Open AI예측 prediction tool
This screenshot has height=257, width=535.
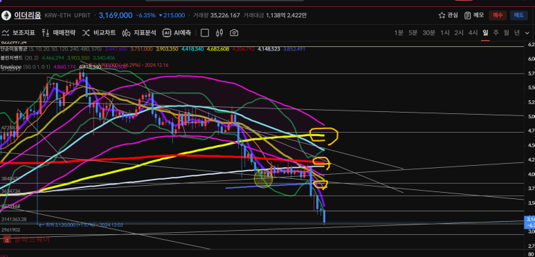pyautogui.click(x=176, y=33)
